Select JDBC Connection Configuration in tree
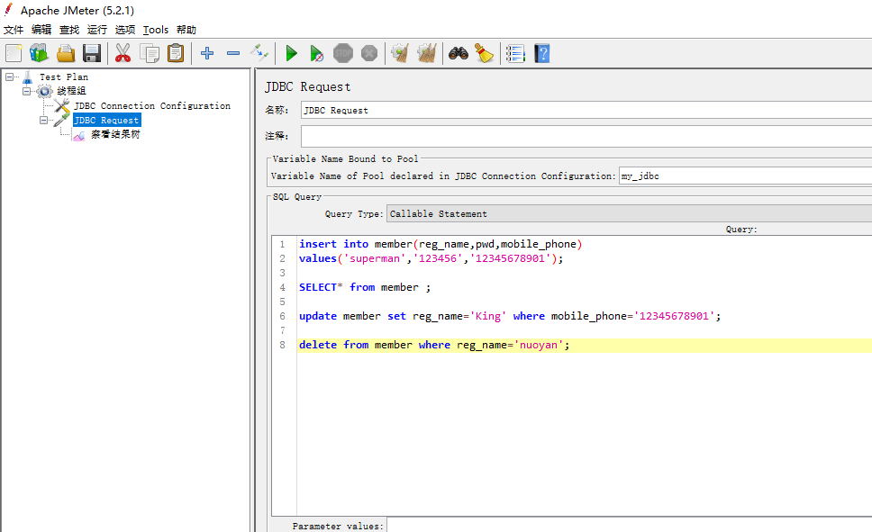The width and height of the screenshot is (872, 532). [x=151, y=105]
